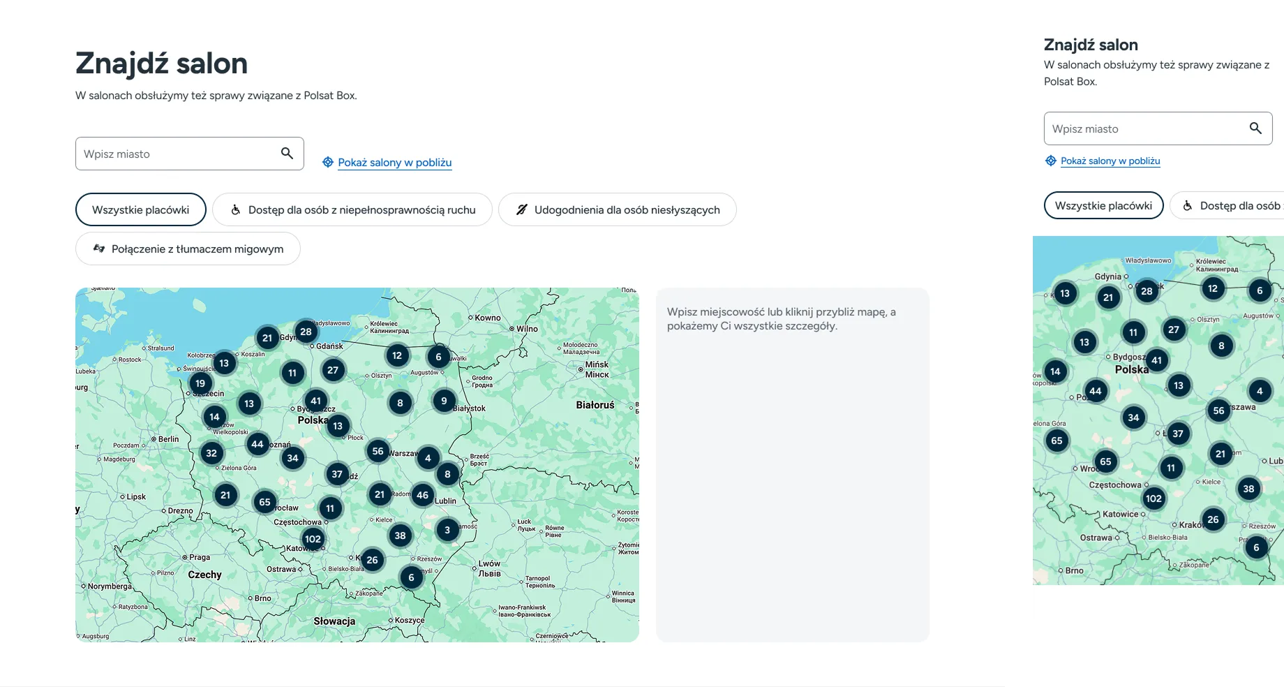The height and width of the screenshot is (687, 1284).
Task: Click the 56 marker near Warszawa
Action: pos(378,451)
